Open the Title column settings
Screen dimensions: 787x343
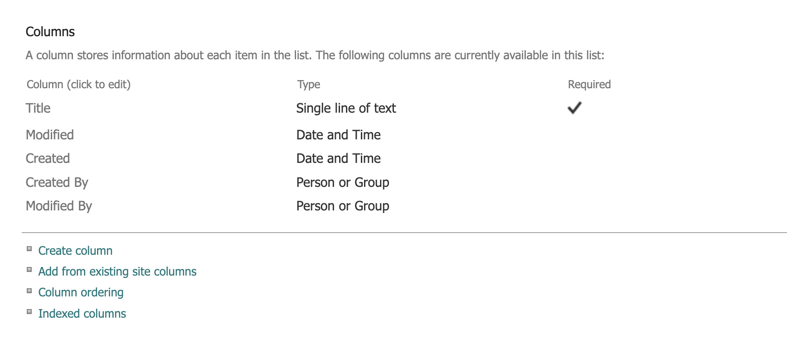(x=38, y=108)
